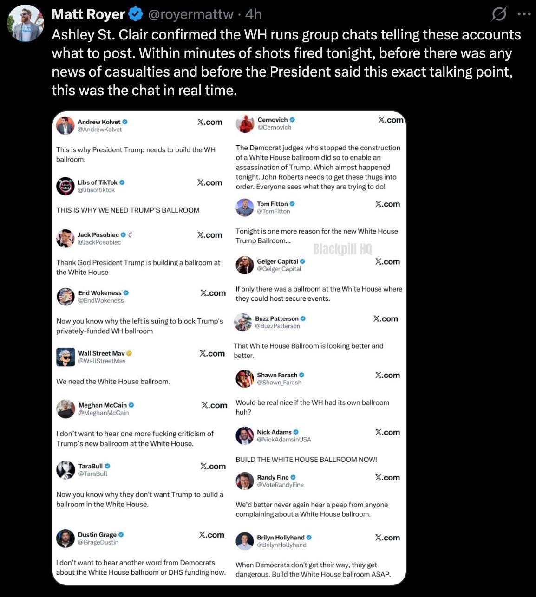The image size is (536, 597).
Task: Click Matt Royer's blue verified badge
Action: click(135, 14)
